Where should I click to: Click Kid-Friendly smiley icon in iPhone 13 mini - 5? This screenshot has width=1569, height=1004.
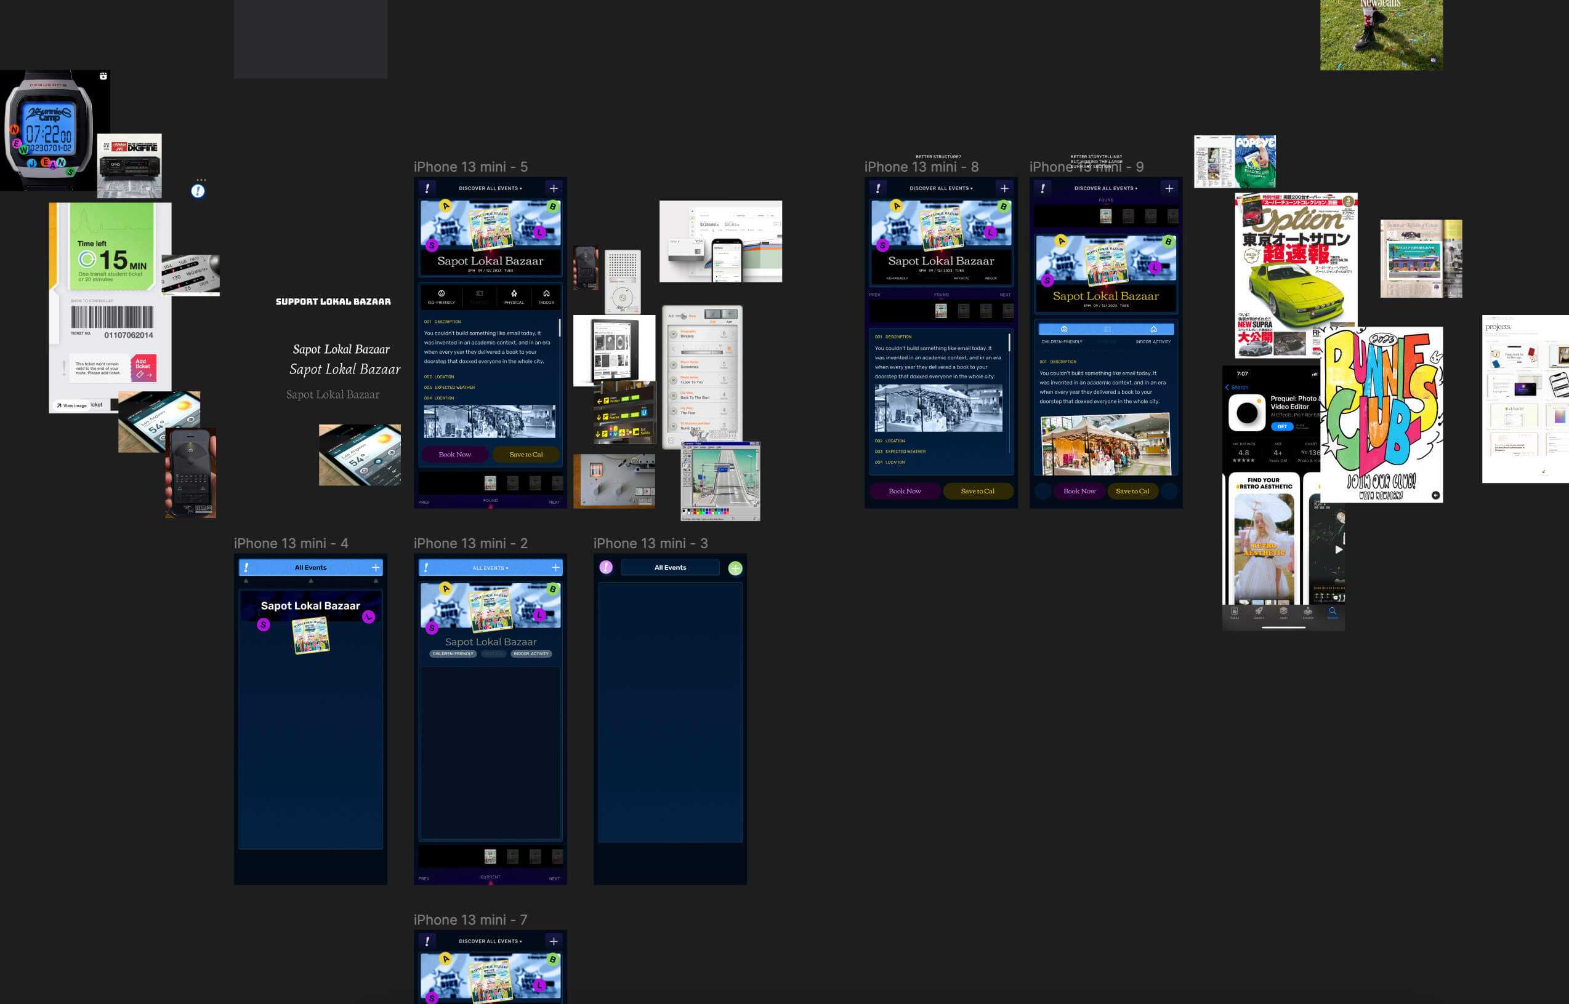(x=441, y=294)
